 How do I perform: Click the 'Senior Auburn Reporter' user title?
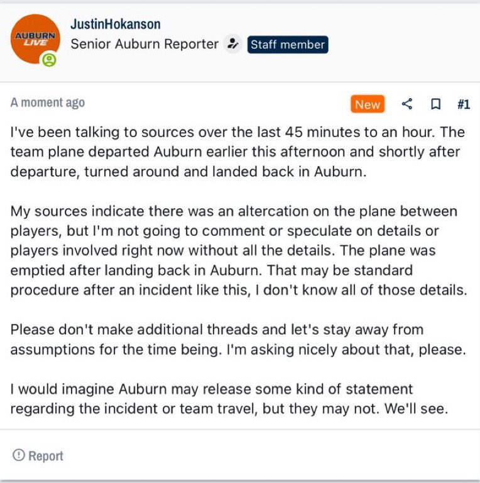pos(145,44)
